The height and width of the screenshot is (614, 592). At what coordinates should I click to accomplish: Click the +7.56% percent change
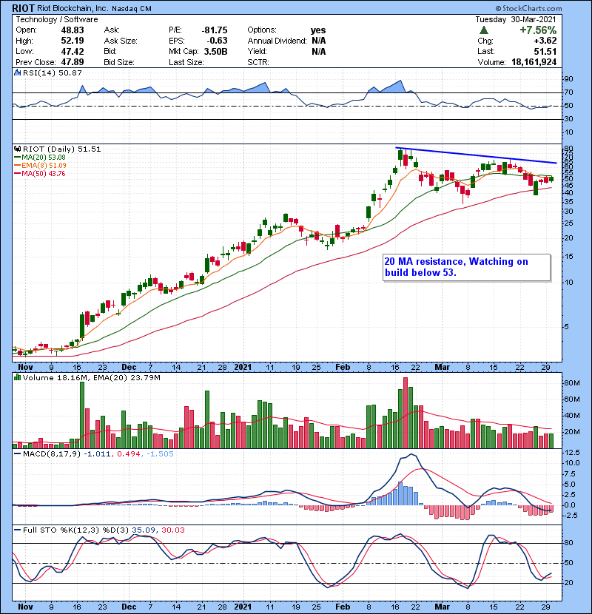tap(538, 30)
